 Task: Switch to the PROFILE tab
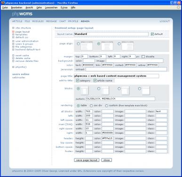[73, 21]
